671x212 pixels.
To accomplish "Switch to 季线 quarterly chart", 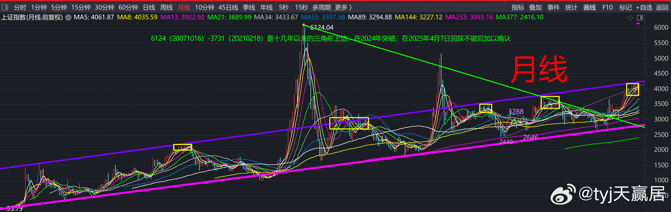I will pyautogui.click(x=249, y=7).
